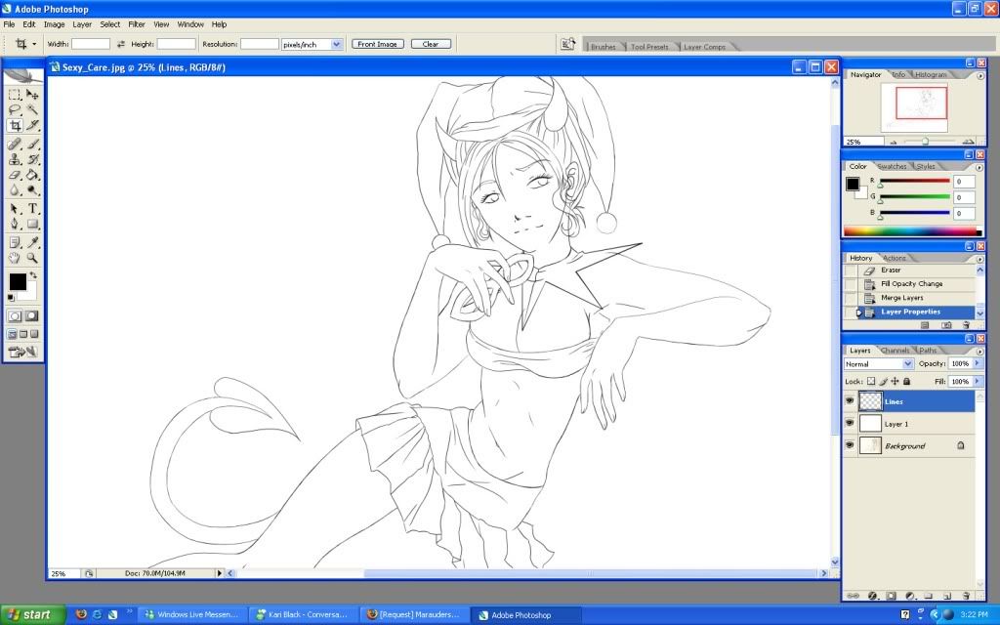The height and width of the screenshot is (625, 1000).
Task: Switch to the Swatches tab
Action: [893, 166]
